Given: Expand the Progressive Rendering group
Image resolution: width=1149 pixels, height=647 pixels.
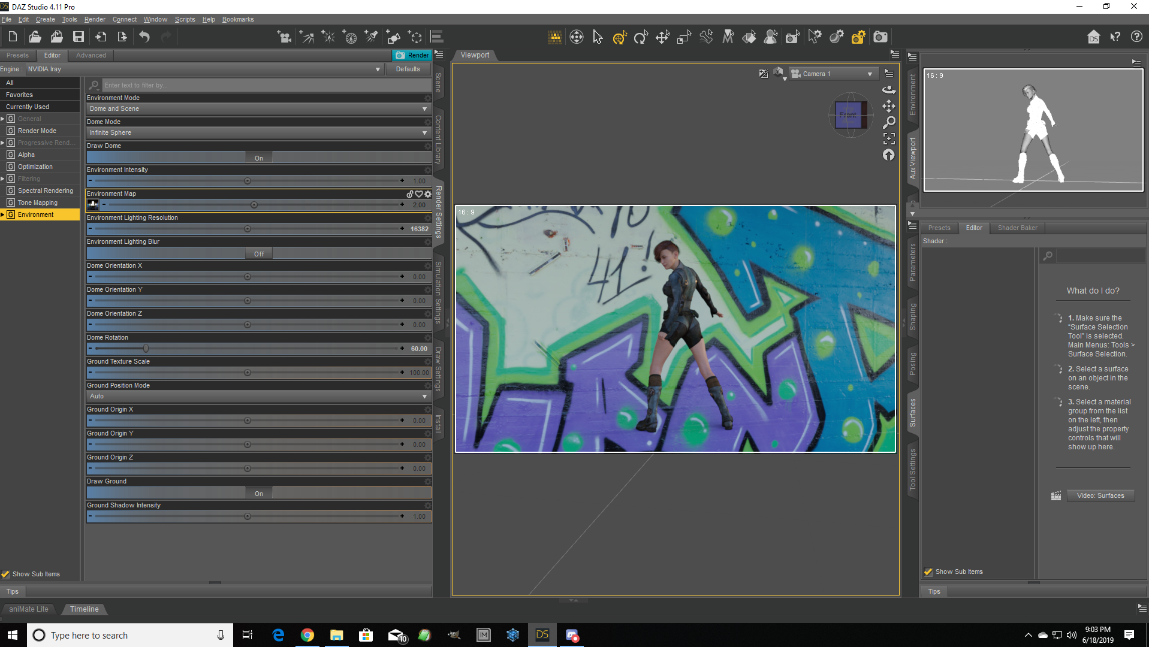Looking at the screenshot, I should tap(2, 143).
